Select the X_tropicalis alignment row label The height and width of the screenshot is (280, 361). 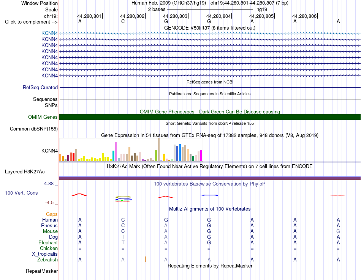(45, 254)
